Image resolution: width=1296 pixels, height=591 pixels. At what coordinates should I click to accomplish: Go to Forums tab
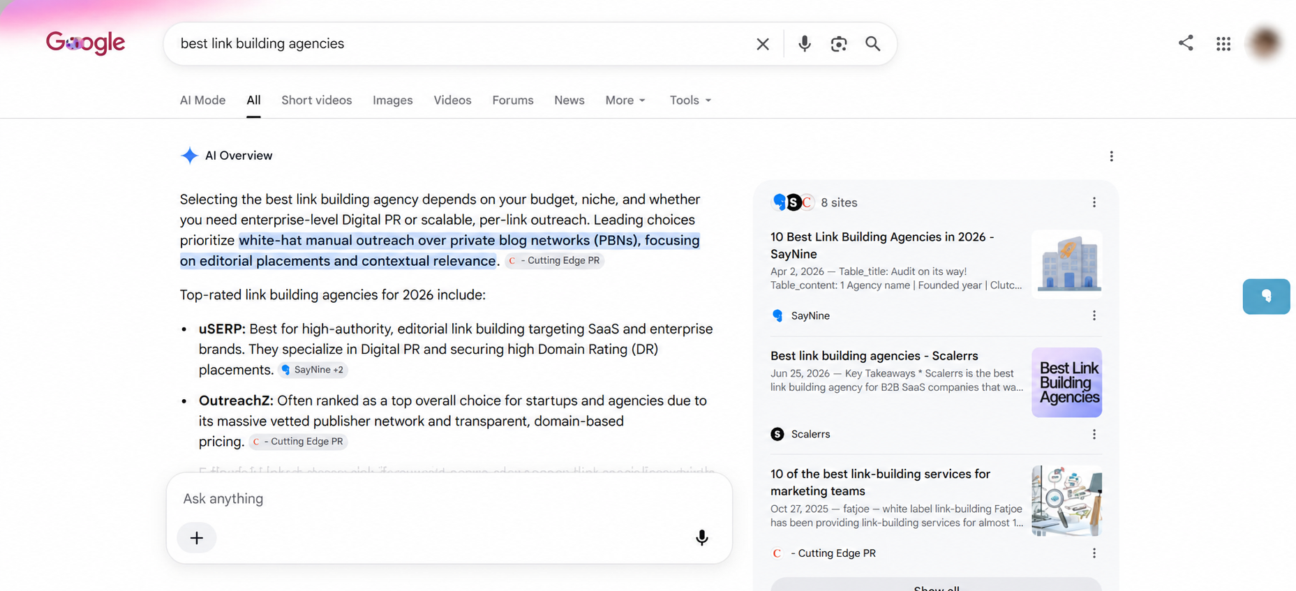(513, 100)
